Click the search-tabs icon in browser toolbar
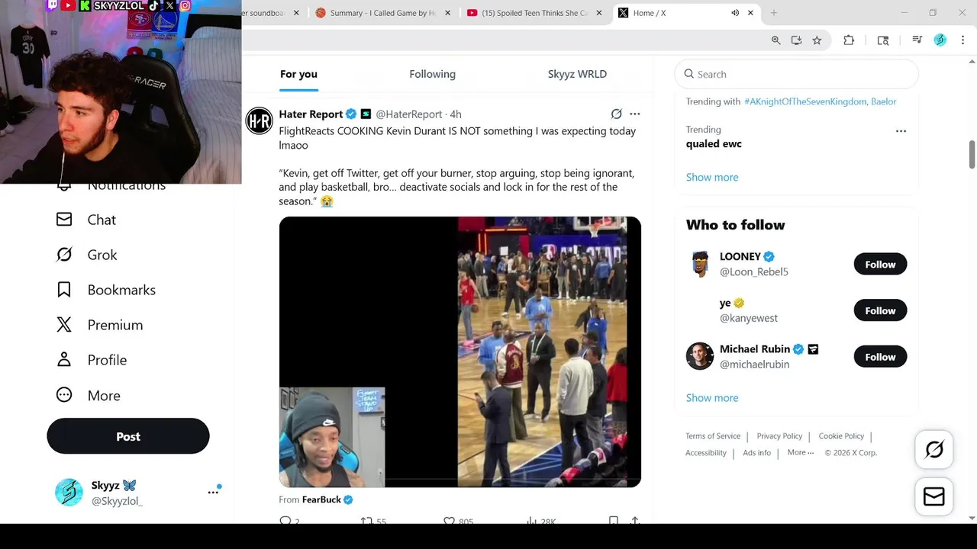This screenshot has width=977, height=549. point(883,40)
